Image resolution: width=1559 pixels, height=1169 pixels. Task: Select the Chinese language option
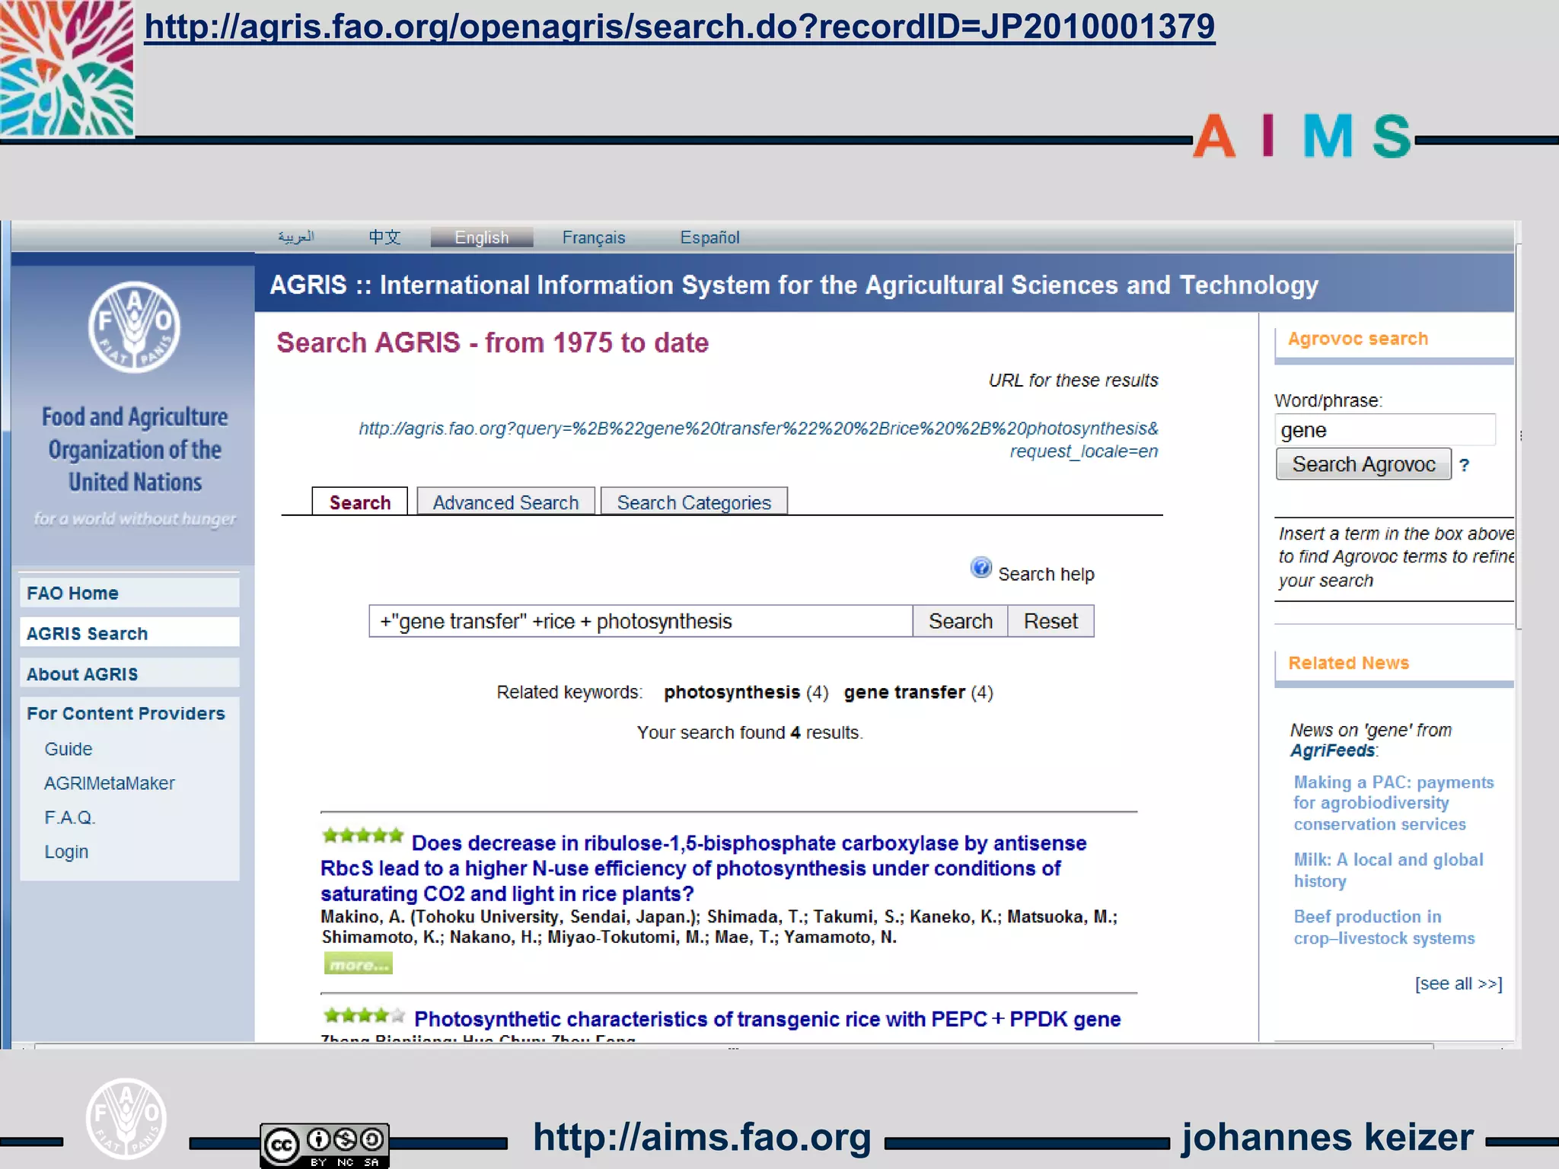(x=384, y=237)
